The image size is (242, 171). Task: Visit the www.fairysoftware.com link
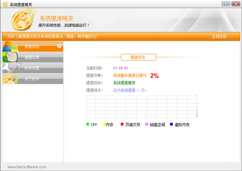27,167
